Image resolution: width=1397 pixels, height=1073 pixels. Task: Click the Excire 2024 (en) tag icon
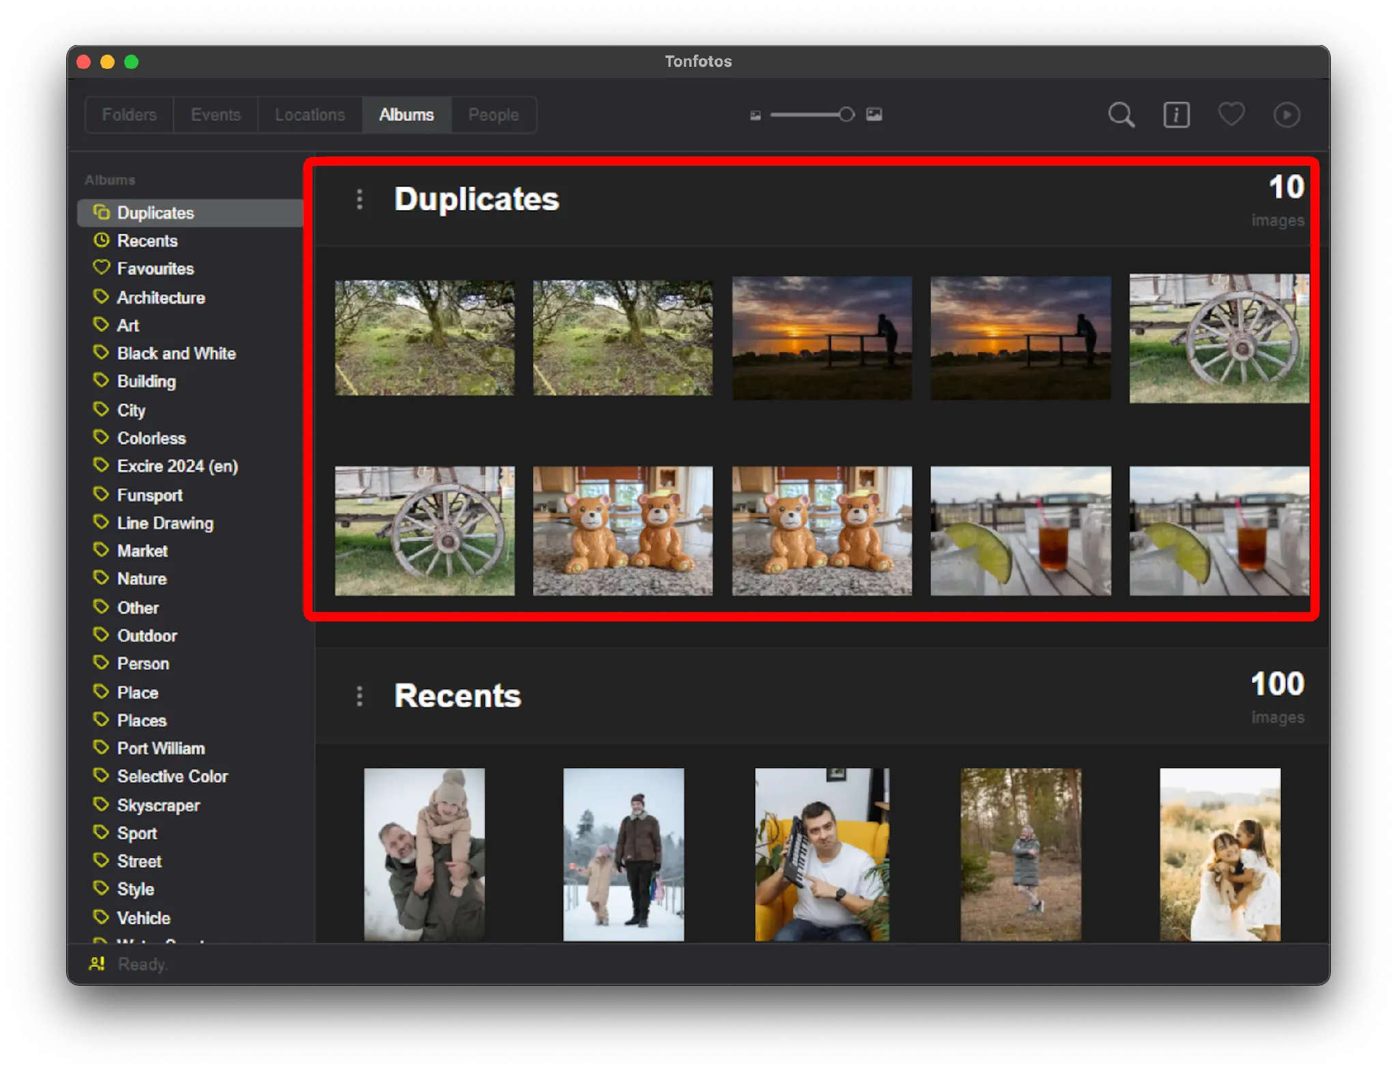coord(101,465)
